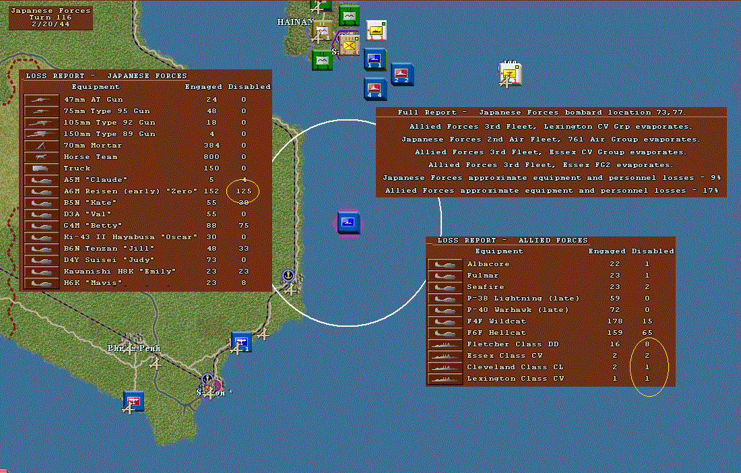This screenshot has height=473, width=741.
Task: Click the Japanese Forces Turn 116 info panel
Action: [51, 17]
